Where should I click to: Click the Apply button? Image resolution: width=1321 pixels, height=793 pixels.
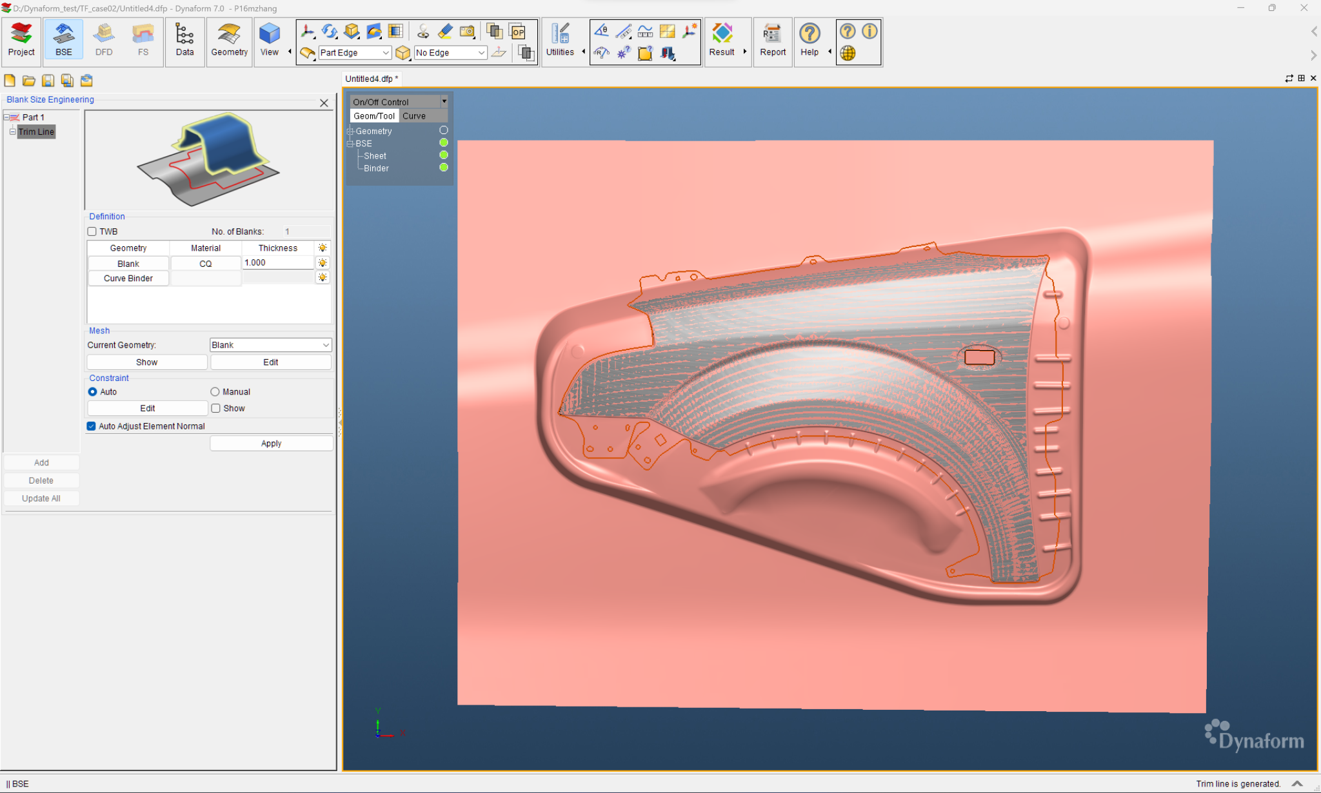pos(271,444)
